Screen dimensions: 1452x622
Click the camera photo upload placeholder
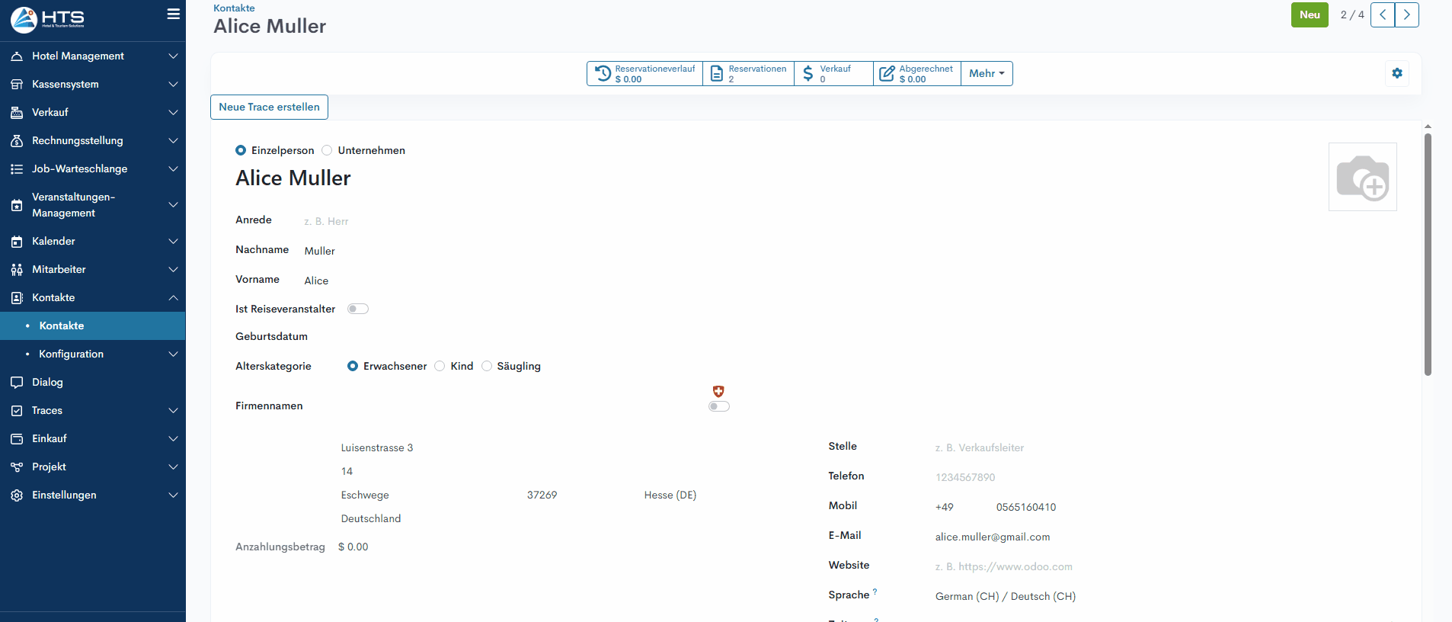click(1362, 177)
